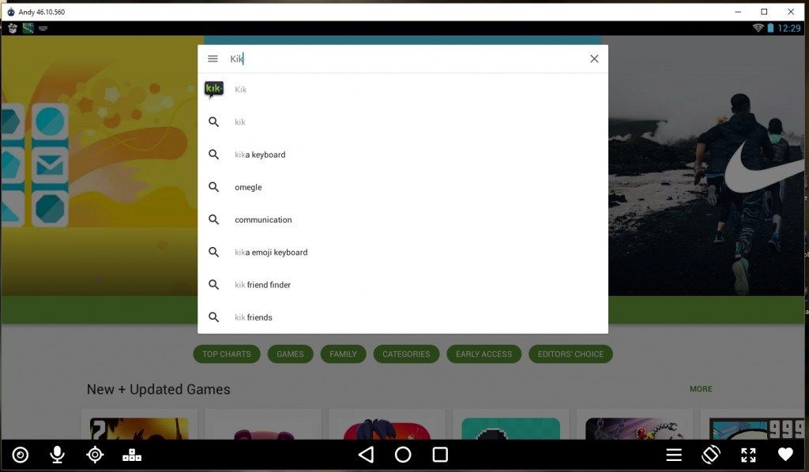
Task: Click the microphone icon in bottom bar
Action: 57,455
